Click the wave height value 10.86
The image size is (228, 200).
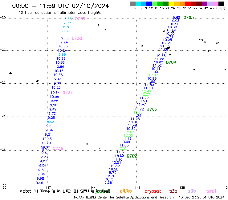coord(59,67)
